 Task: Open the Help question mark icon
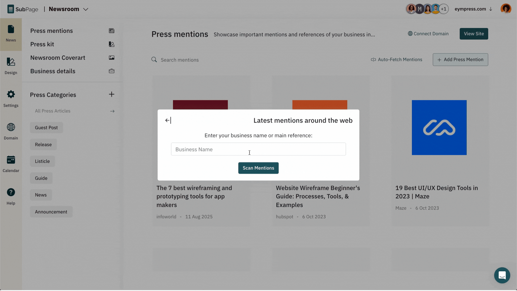pyautogui.click(x=11, y=192)
